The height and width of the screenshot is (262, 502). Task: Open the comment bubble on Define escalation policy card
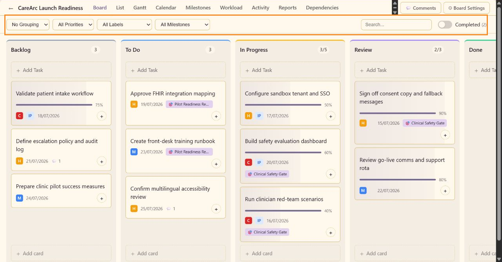(54, 161)
